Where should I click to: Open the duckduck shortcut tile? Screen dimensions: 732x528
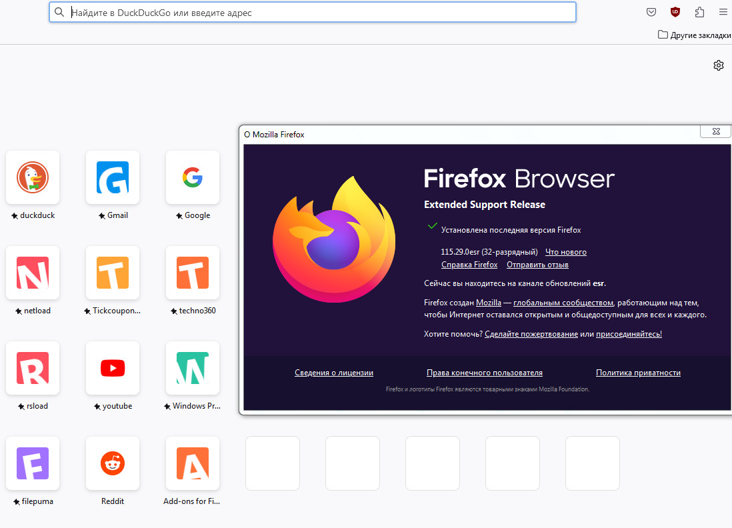[33, 177]
